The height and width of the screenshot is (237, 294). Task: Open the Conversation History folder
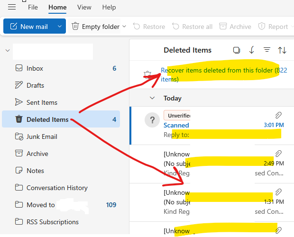(61, 188)
